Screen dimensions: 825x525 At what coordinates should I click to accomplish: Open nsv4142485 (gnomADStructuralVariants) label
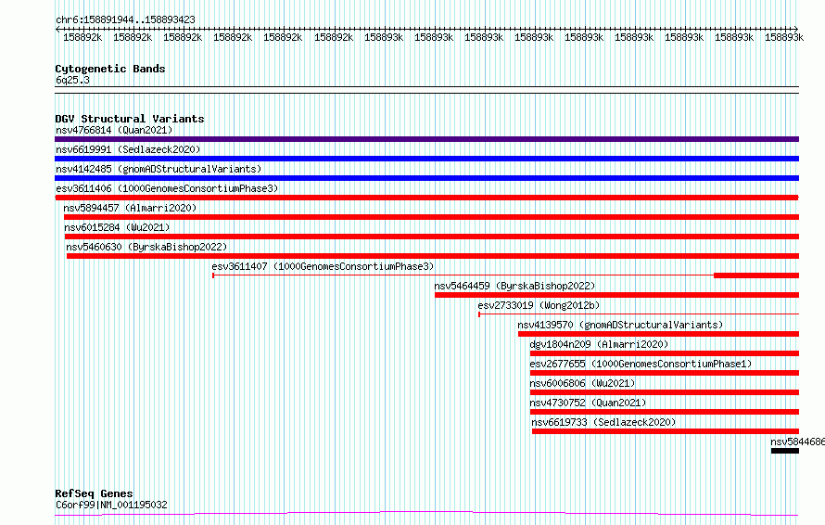(159, 169)
